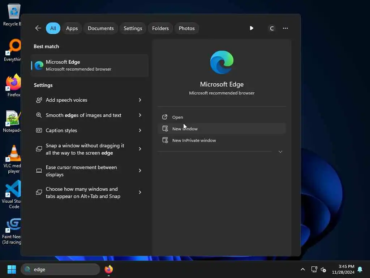Open Microsoft Edge best match result
370x278 pixels.
click(x=90, y=66)
